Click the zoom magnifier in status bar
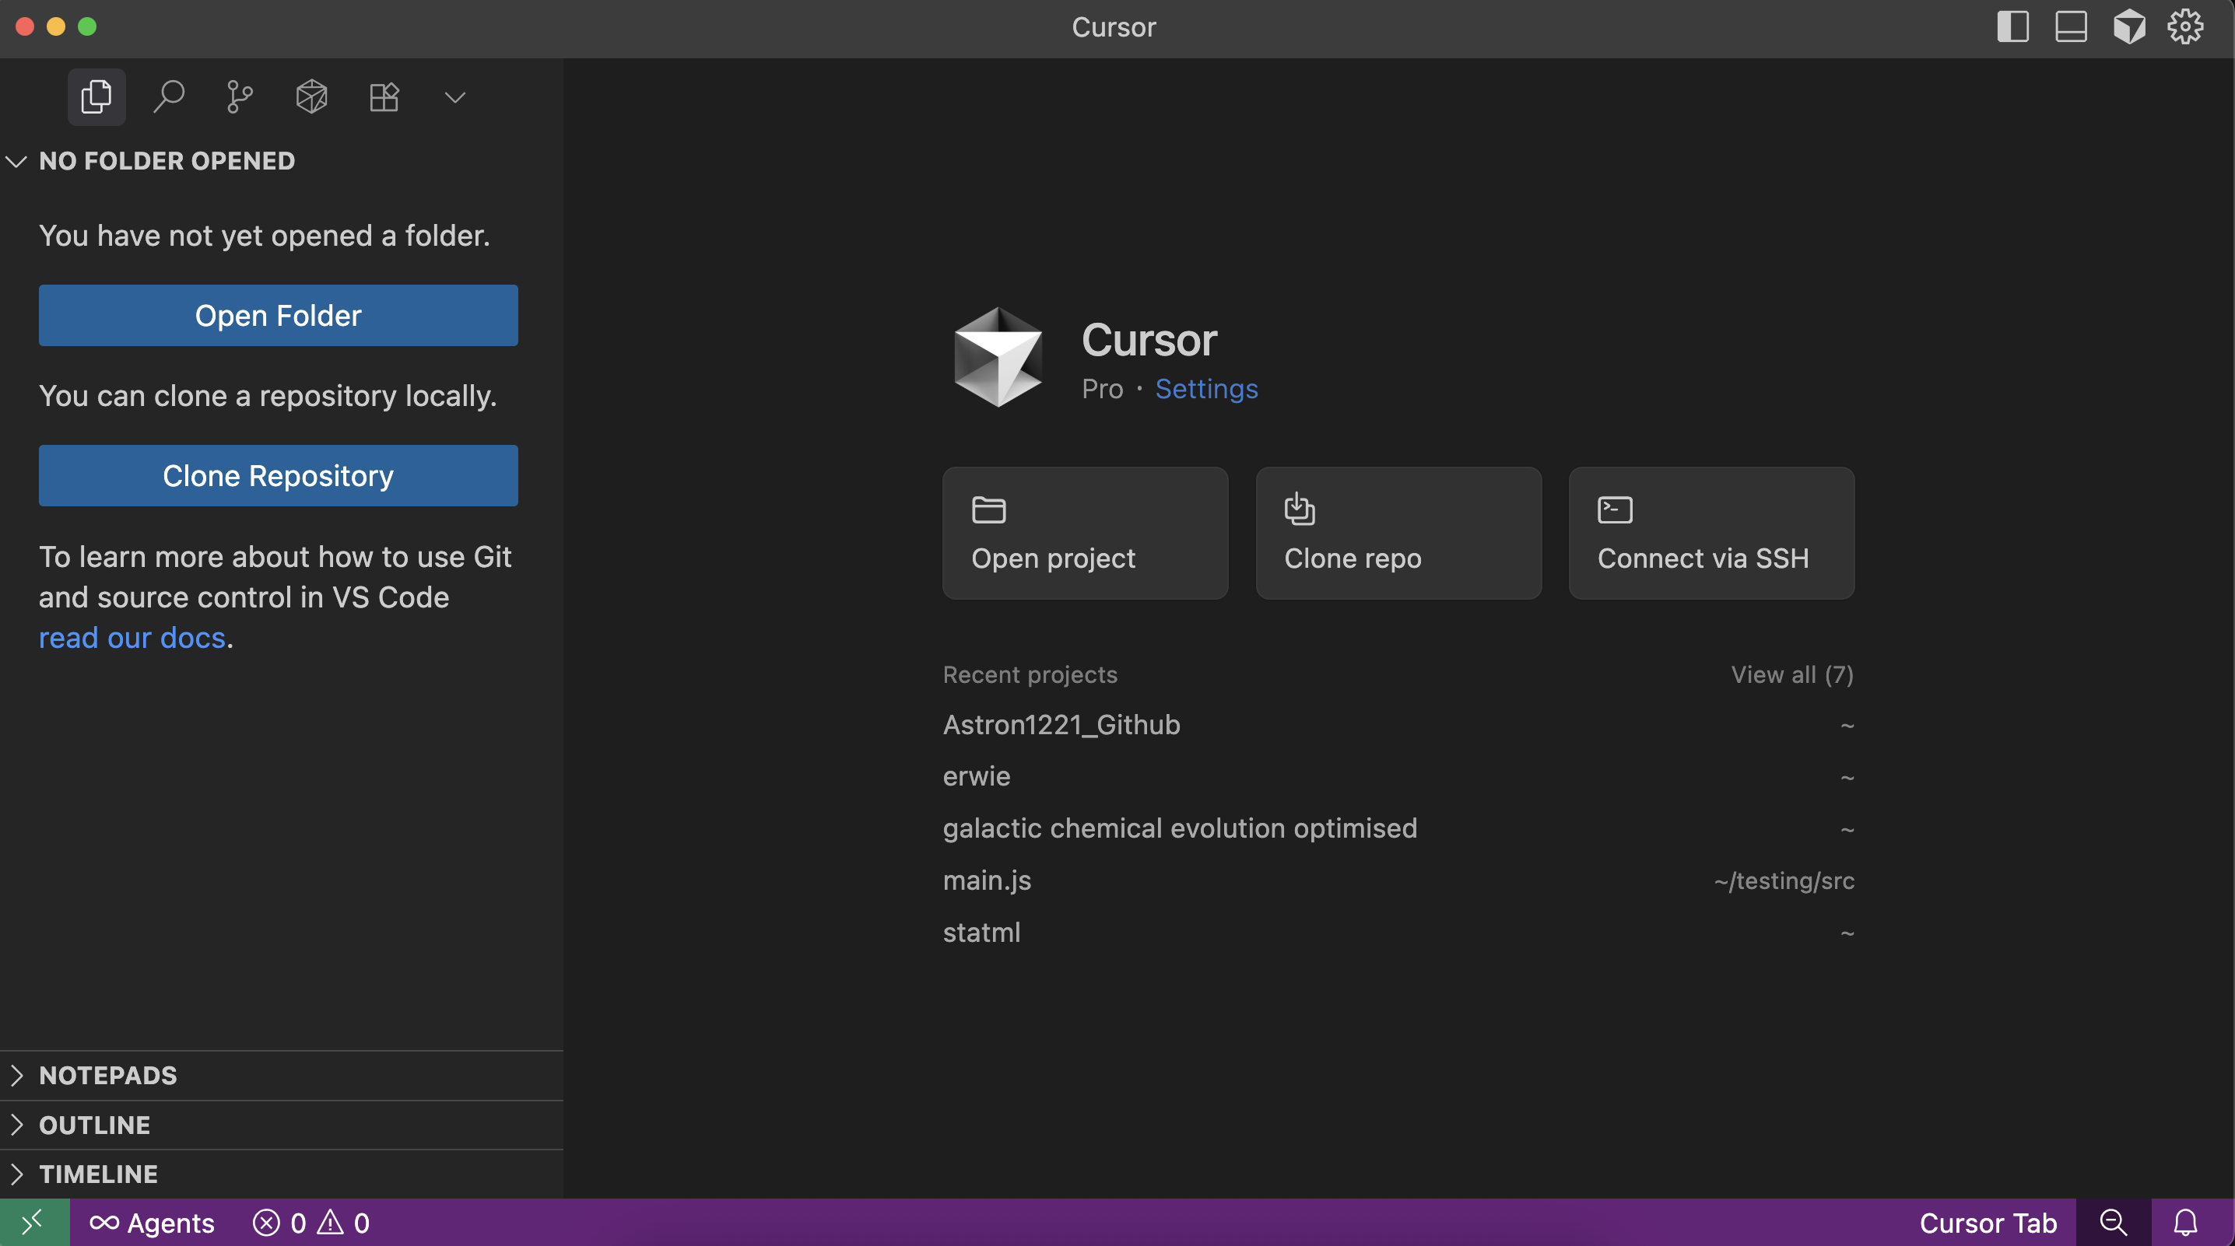Image resolution: width=2235 pixels, height=1246 pixels. [x=2114, y=1223]
